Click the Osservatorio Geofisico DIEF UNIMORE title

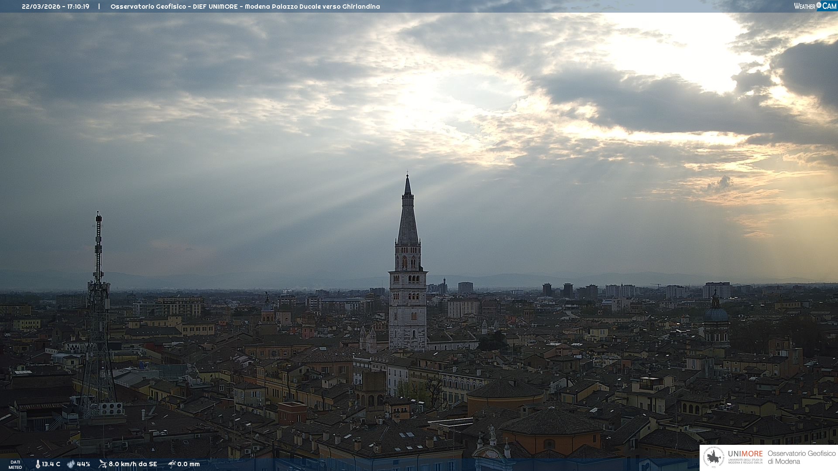(x=245, y=7)
